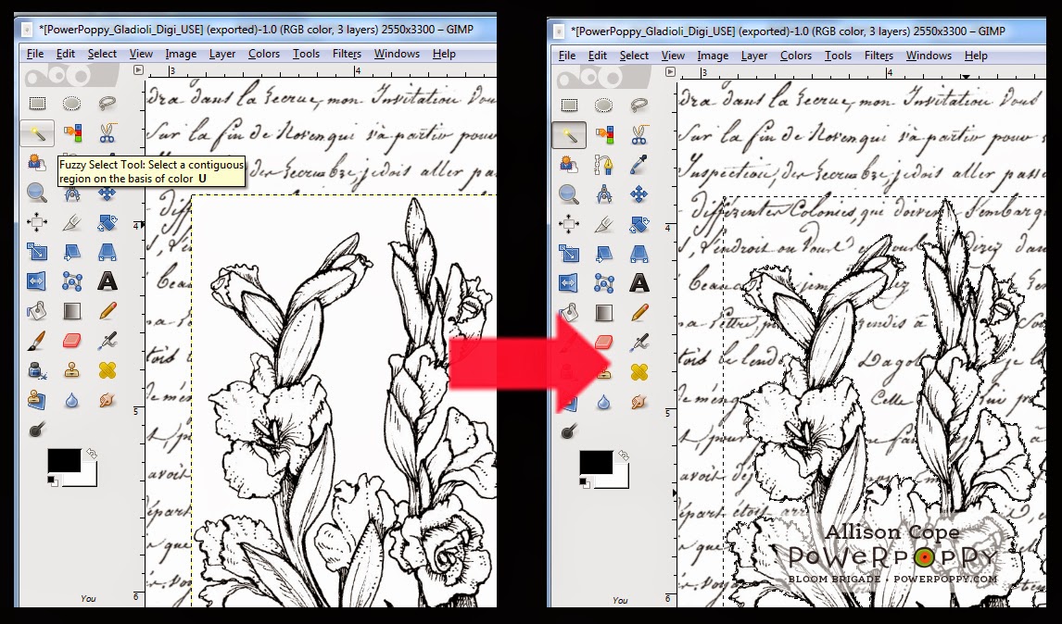The image size is (1062, 624).
Task: Select the Clone stamp tool in right toolbox
Action: 604,371
